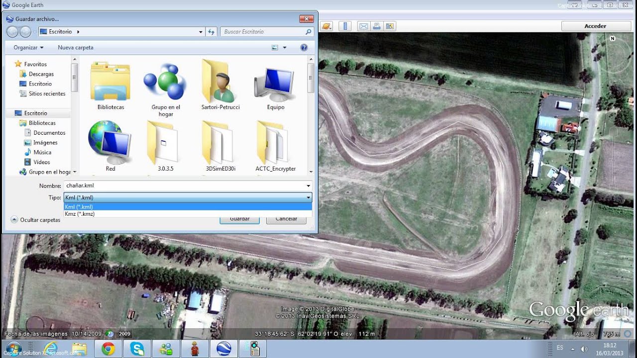The width and height of the screenshot is (637, 358).
Task: Click the volume speaker tray icon
Action: tap(584, 349)
